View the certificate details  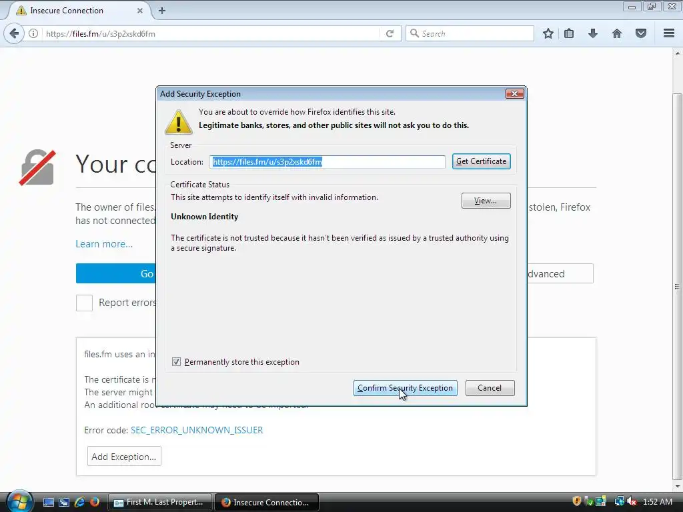[486, 201]
